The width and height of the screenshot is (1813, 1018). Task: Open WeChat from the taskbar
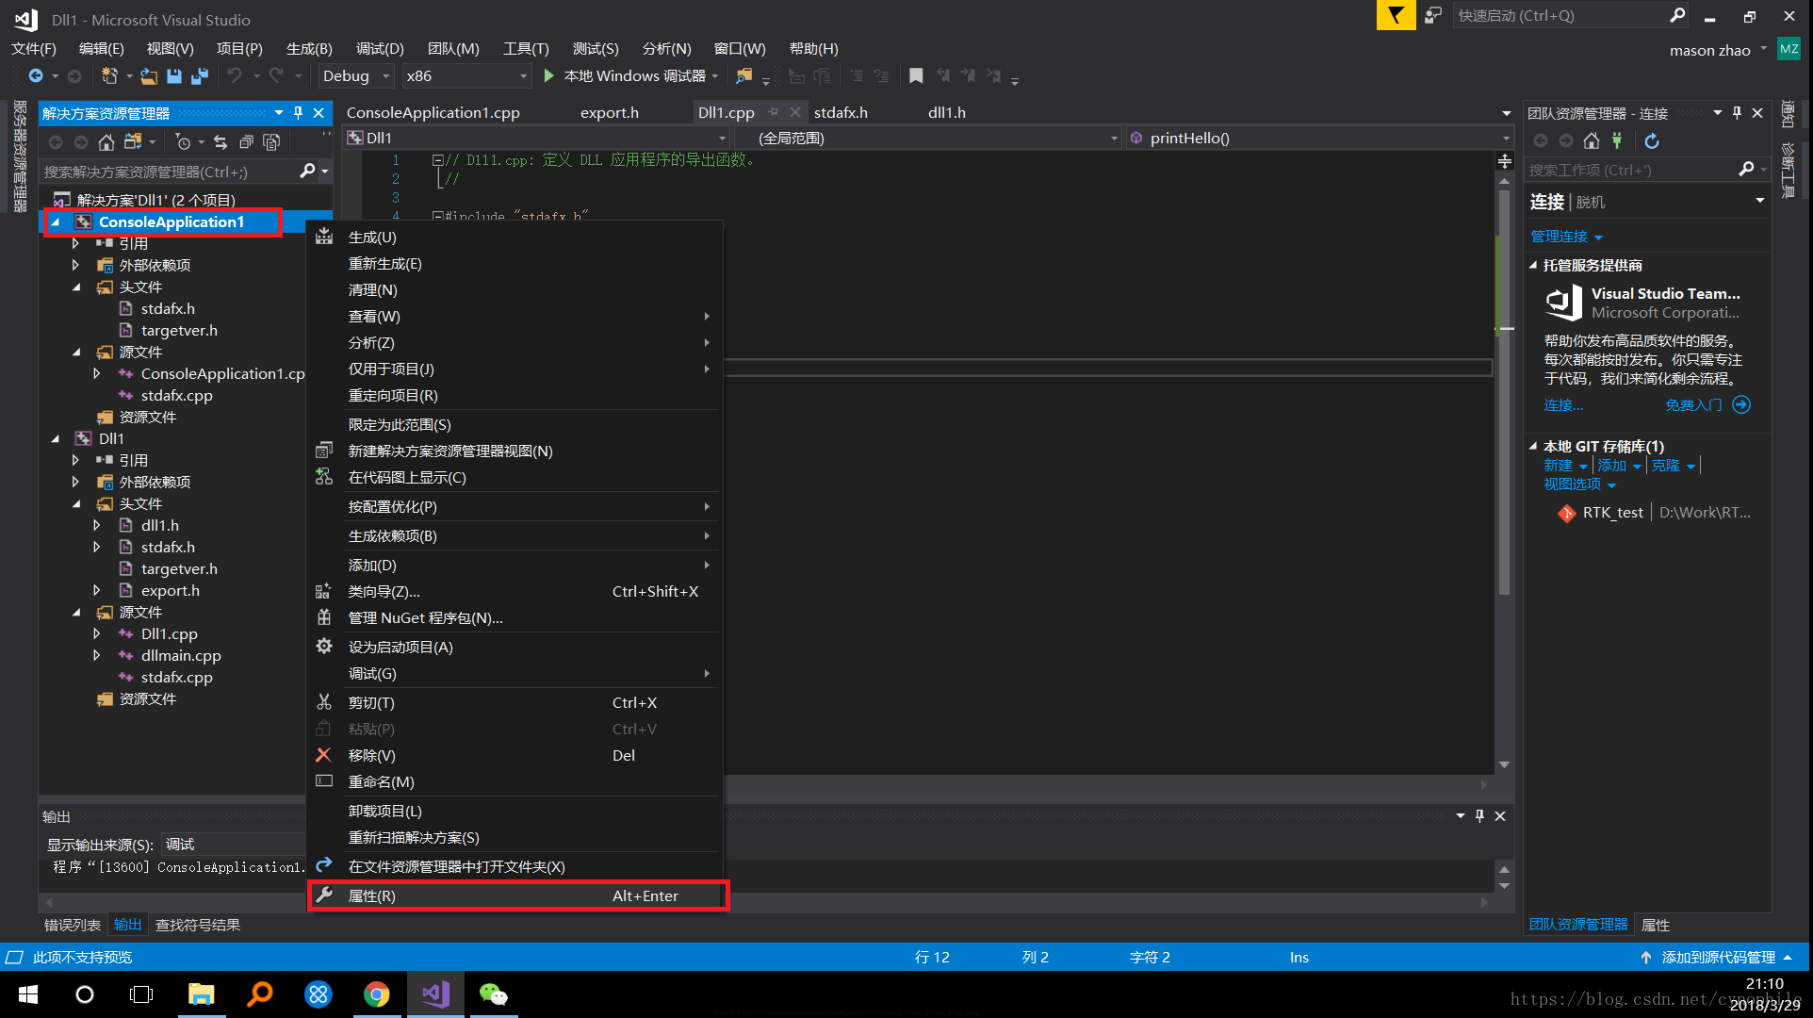[493, 994]
